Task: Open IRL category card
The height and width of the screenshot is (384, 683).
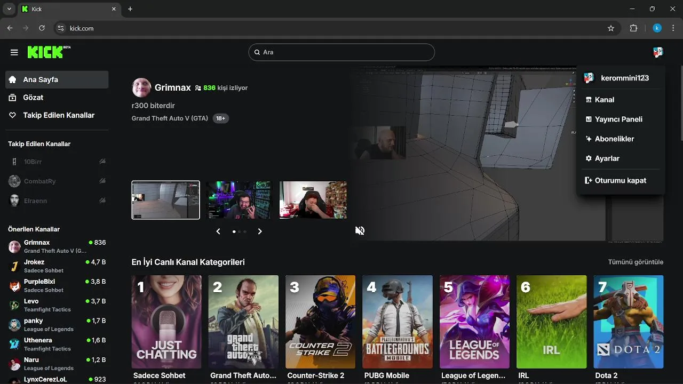Action: click(551, 322)
